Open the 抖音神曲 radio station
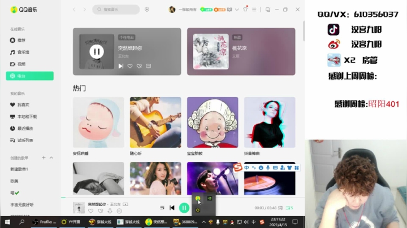 pyautogui.click(x=270, y=122)
